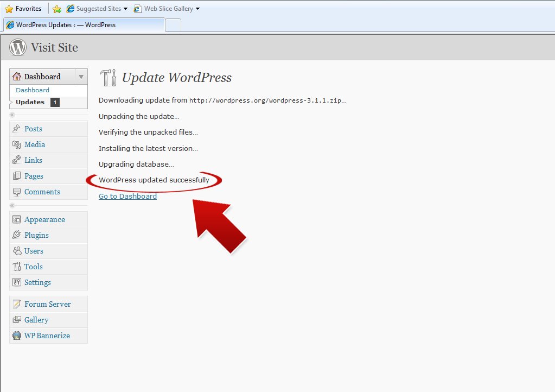
Task: Click the Settings sliders icon
Action: pos(16,282)
